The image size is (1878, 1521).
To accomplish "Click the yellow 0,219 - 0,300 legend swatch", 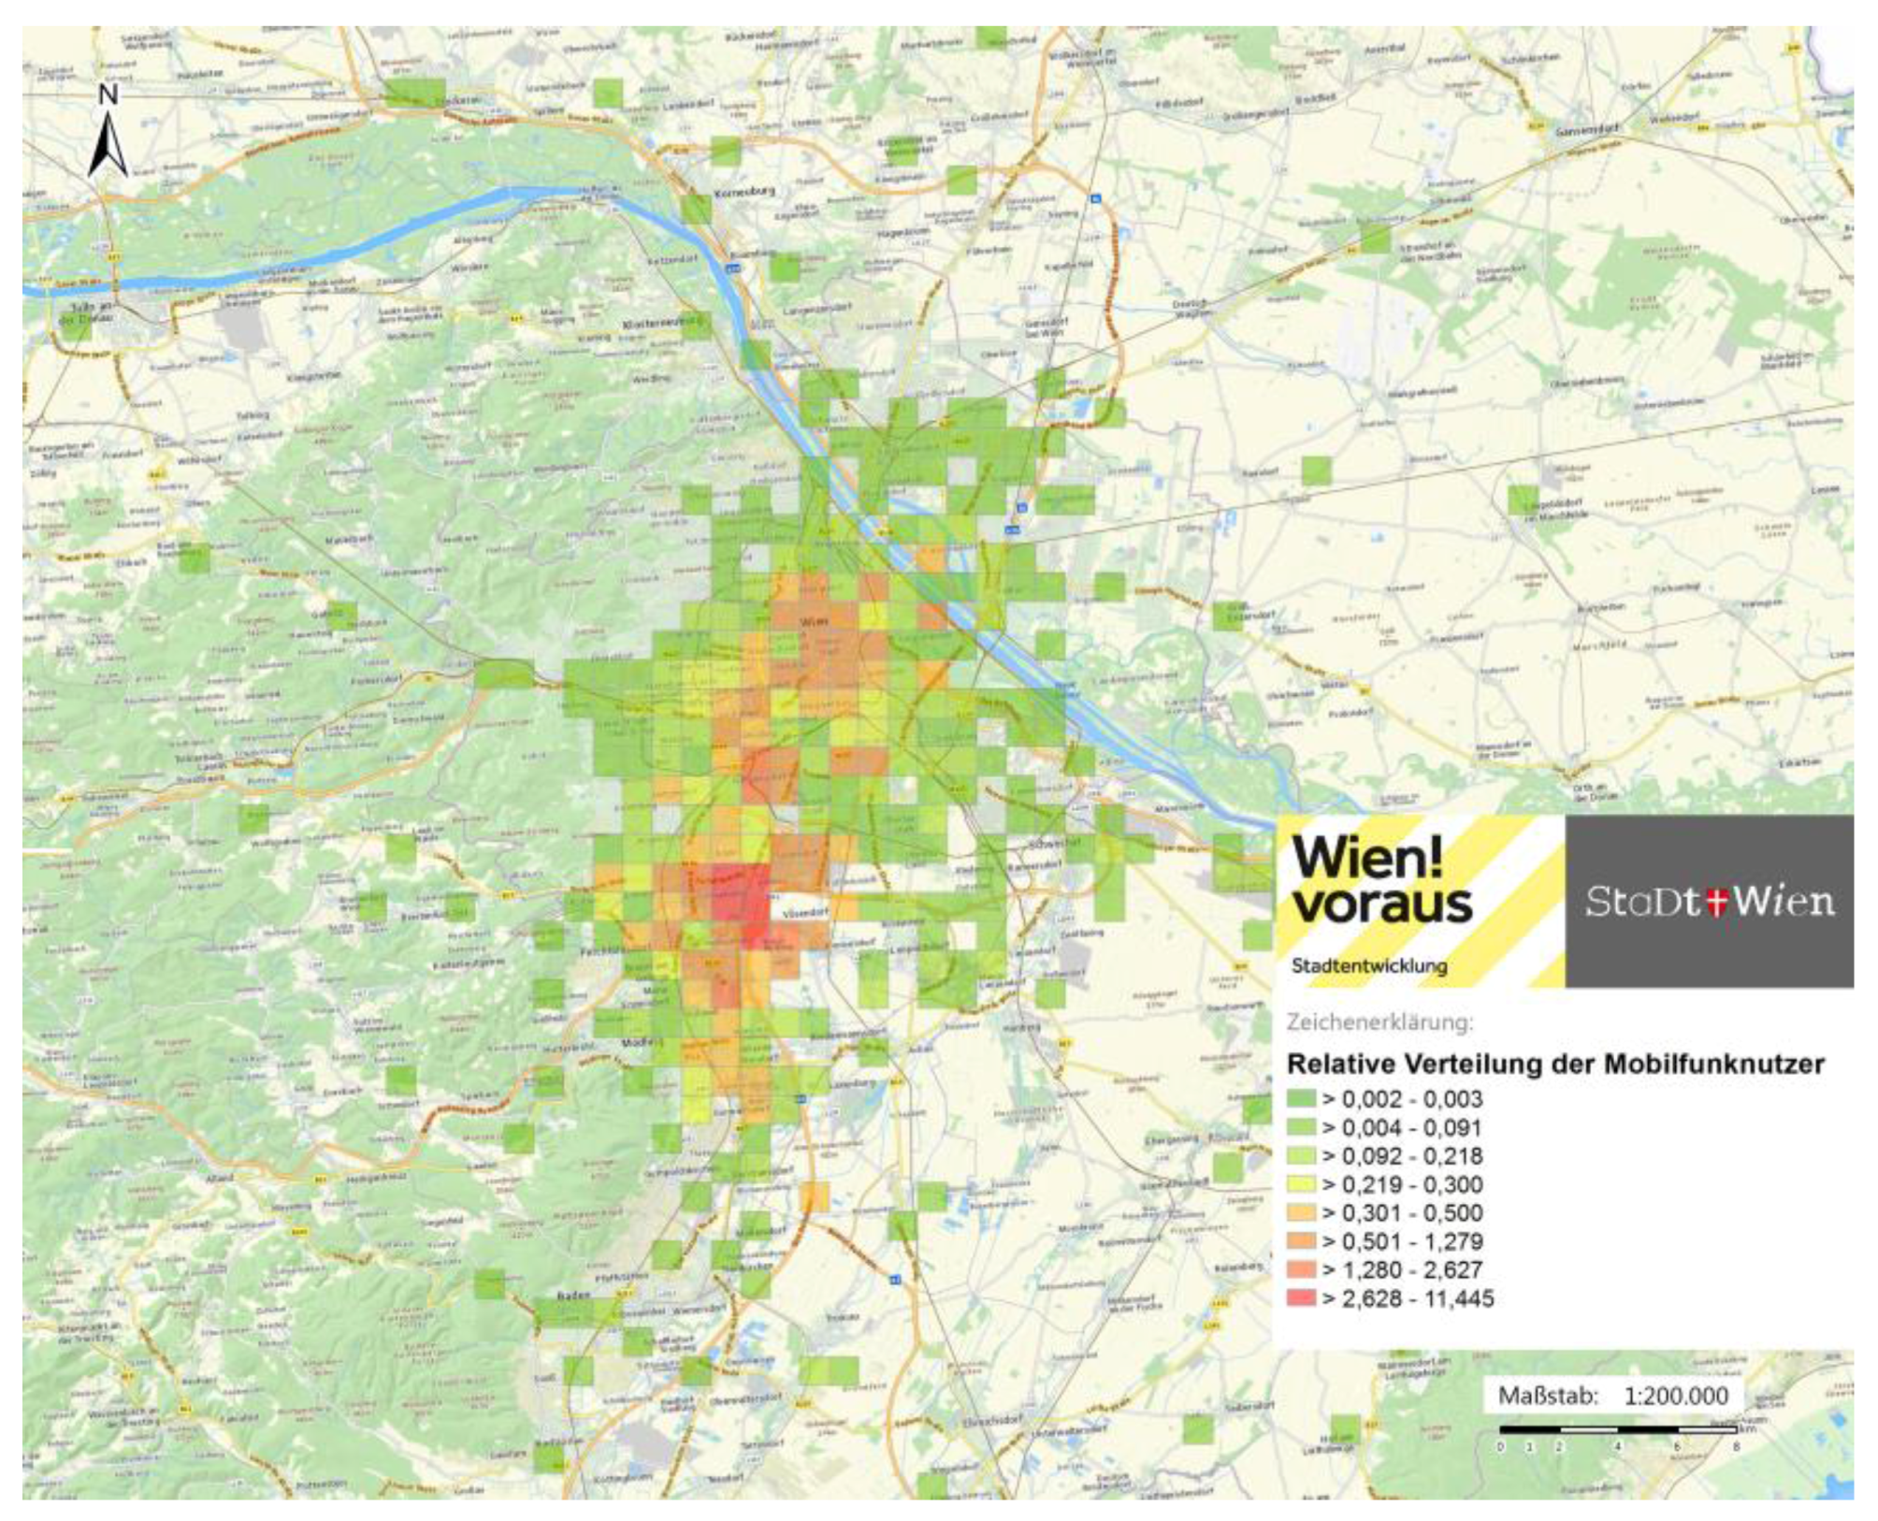I will pos(1301,1184).
